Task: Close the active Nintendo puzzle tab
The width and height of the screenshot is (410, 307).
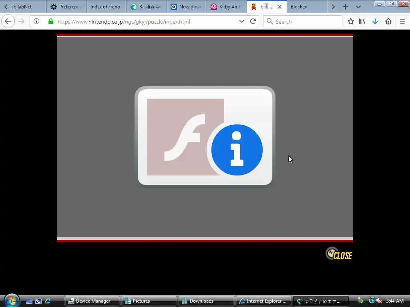Action: pyautogui.click(x=279, y=7)
